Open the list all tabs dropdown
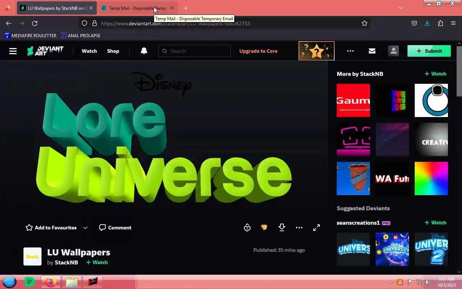This screenshot has width=462, height=289. click(x=400, y=8)
